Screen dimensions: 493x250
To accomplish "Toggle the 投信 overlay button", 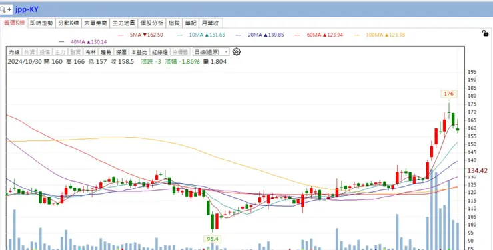I will 45,52.
